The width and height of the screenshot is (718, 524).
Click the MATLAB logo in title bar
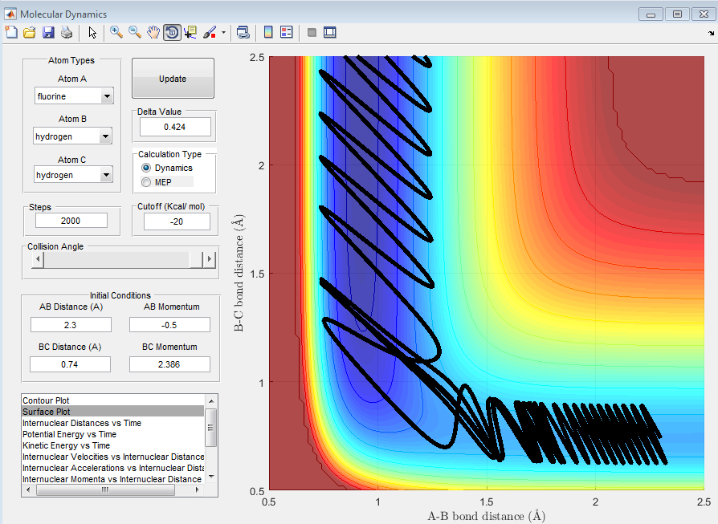(x=10, y=14)
